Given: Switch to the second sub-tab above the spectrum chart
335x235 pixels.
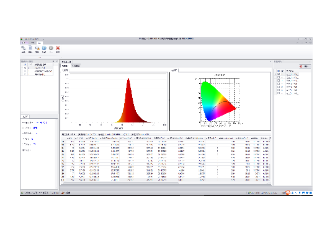Looking at the screenshot, I should [76, 66].
